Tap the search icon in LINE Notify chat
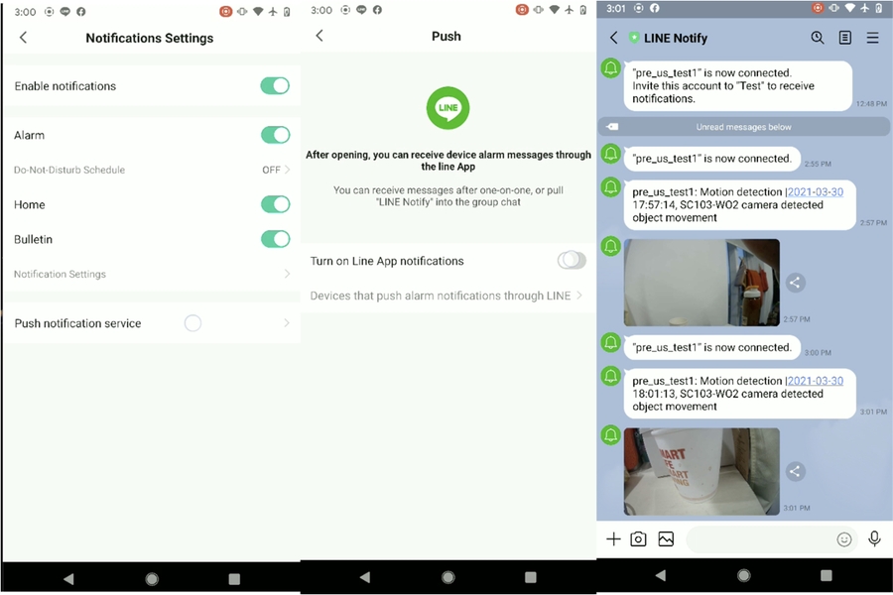 [818, 38]
